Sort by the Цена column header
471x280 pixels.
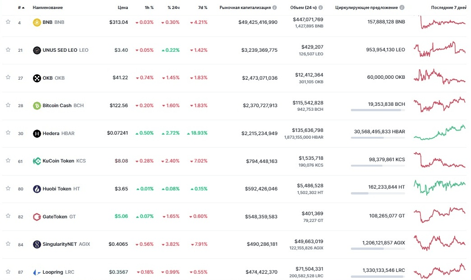122,7
